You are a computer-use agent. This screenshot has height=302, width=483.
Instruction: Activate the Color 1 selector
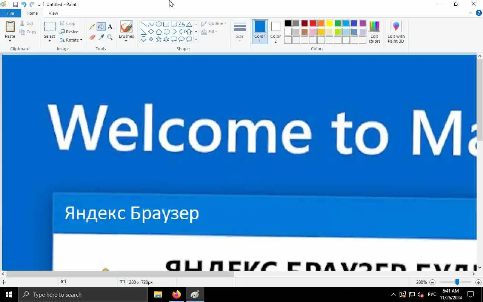coord(260,32)
